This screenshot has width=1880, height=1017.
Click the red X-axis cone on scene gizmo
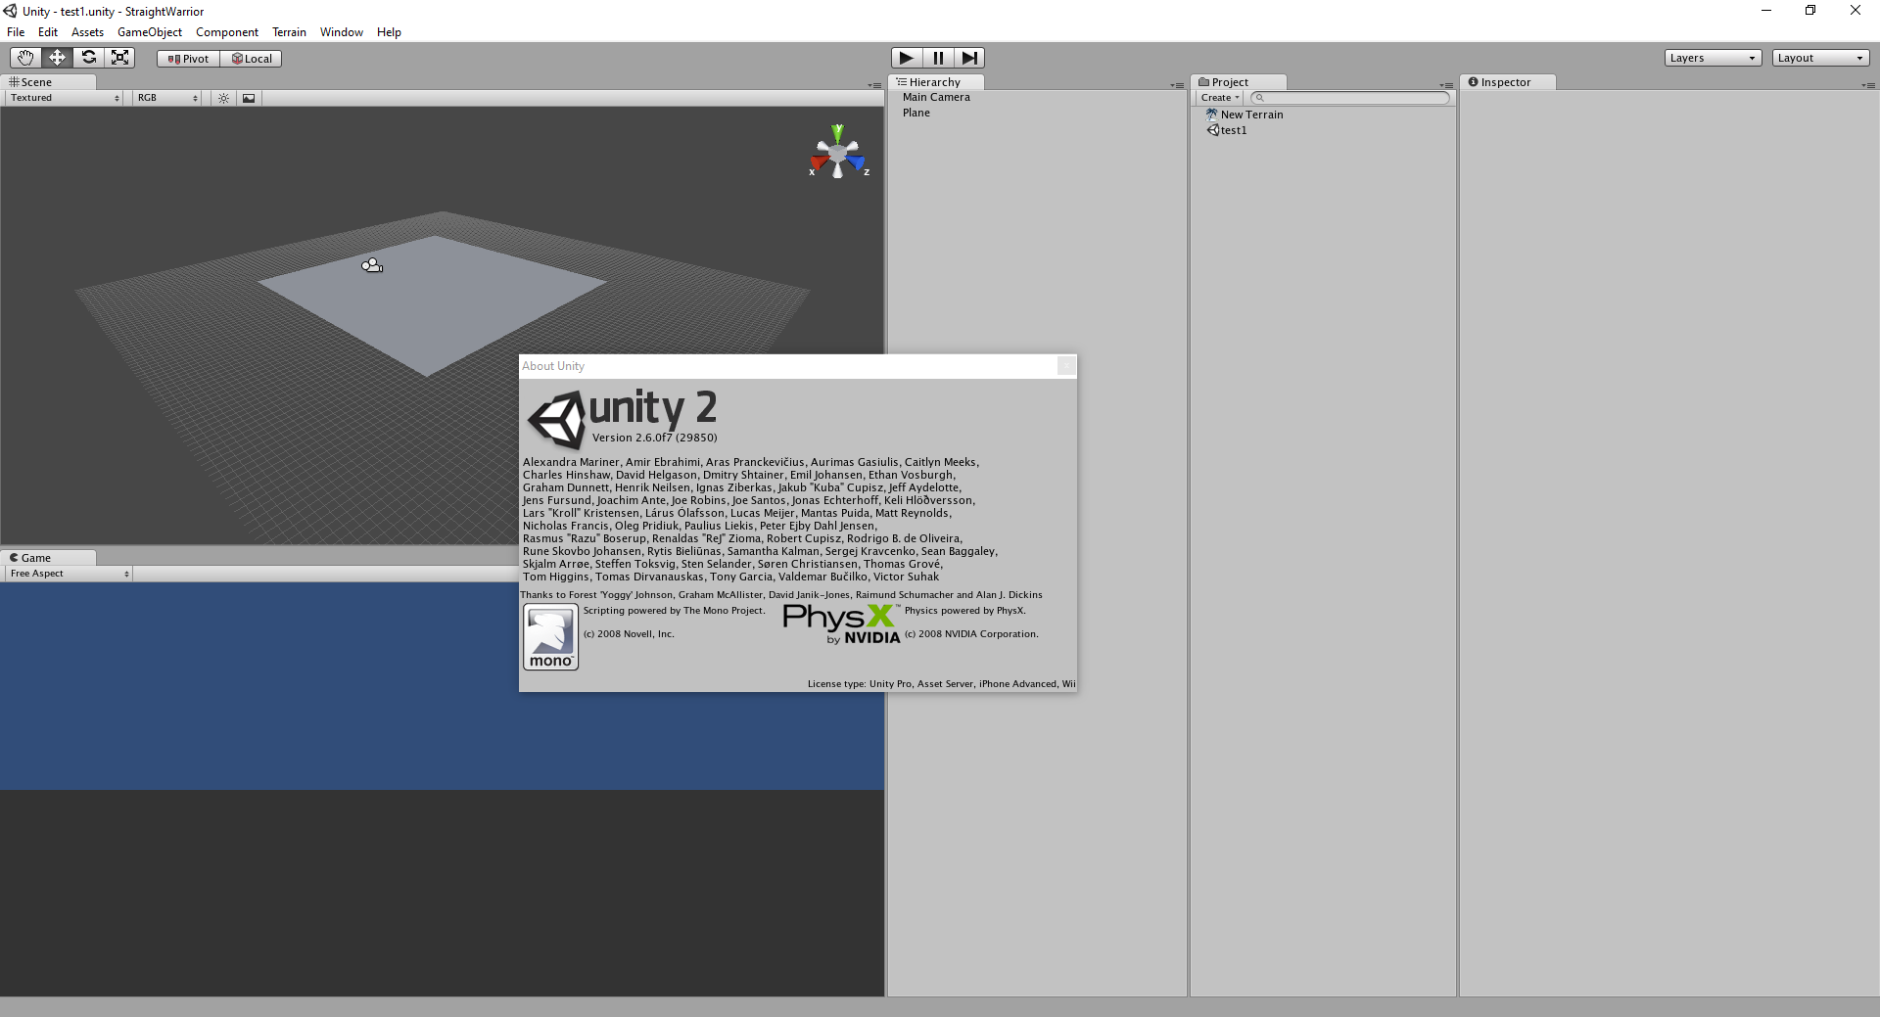click(x=819, y=162)
